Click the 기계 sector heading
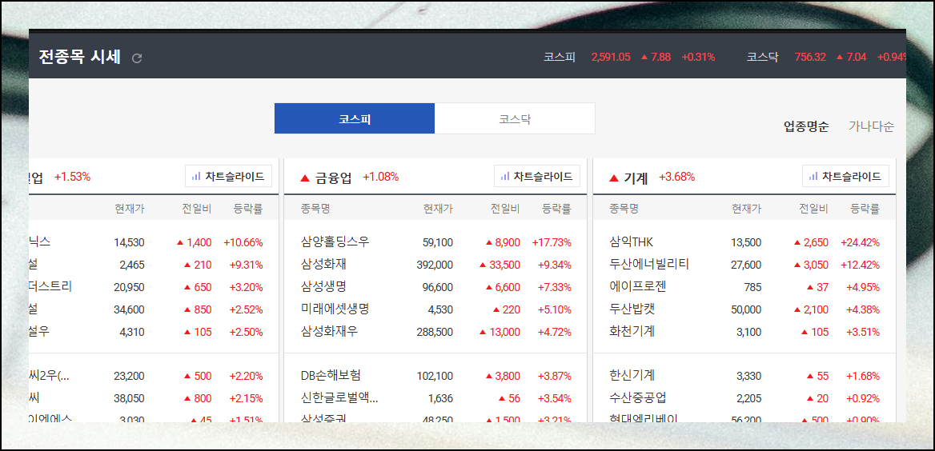 (x=636, y=177)
